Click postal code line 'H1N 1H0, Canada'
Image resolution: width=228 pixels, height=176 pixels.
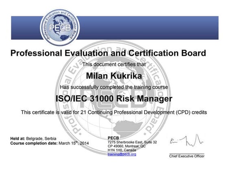[122, 150]
